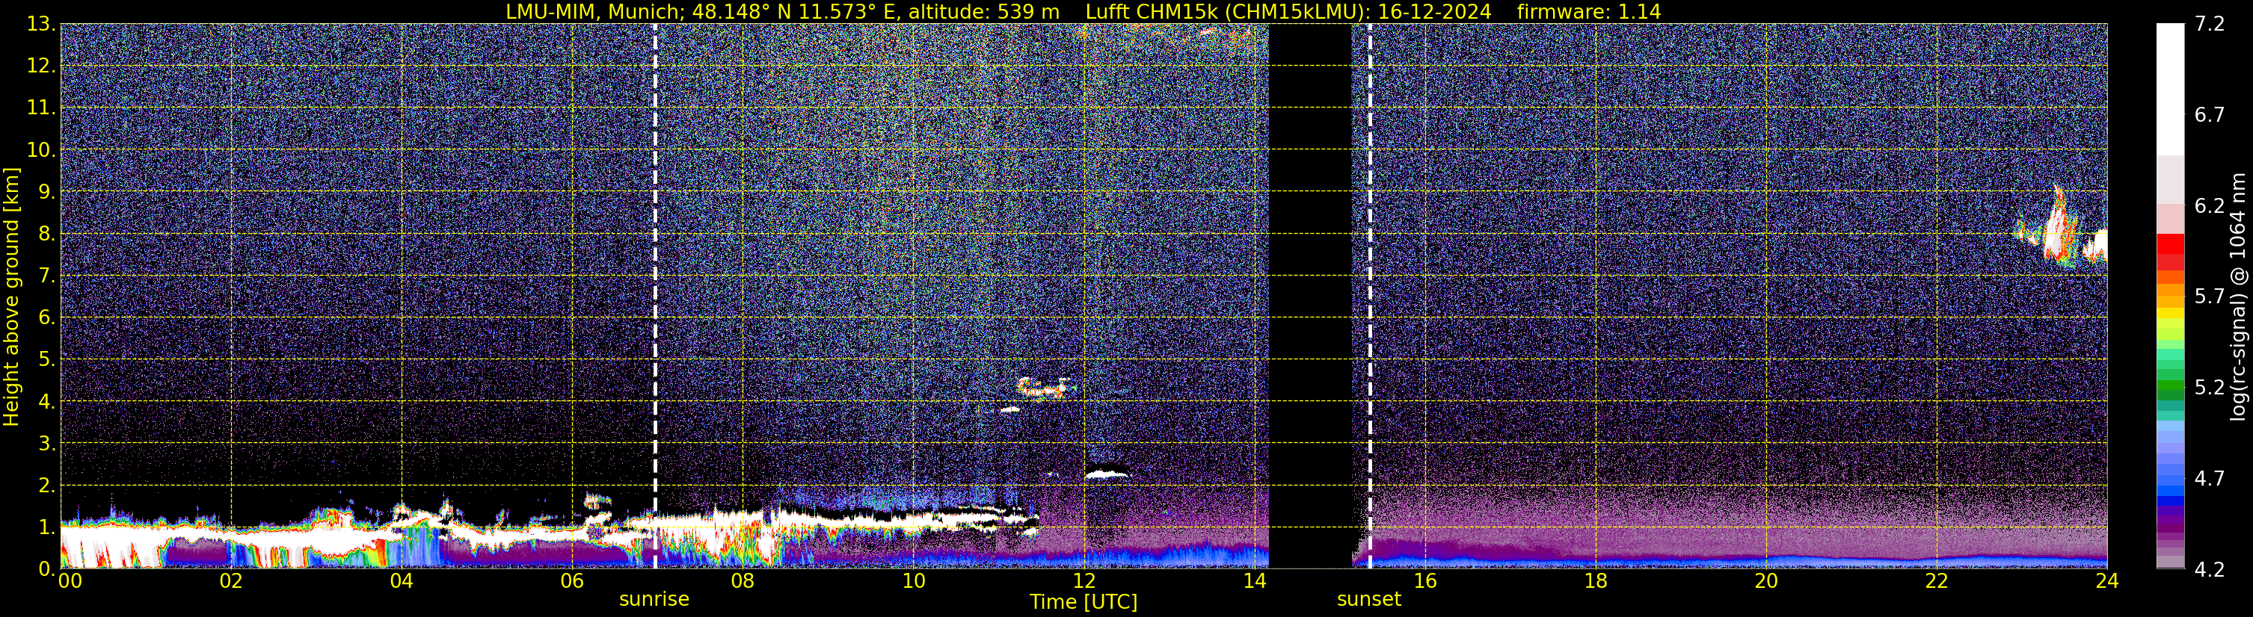2253x617 pixels.
Task: Click the '7.2' colorbar value
Action: pos(2210,25)
